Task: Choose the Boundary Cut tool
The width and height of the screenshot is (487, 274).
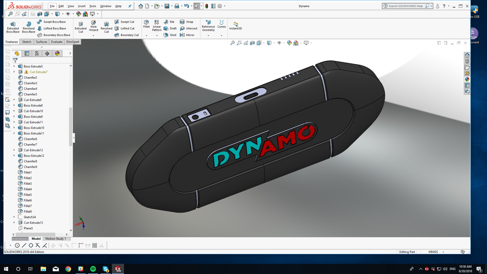Action: pos(126,35)
